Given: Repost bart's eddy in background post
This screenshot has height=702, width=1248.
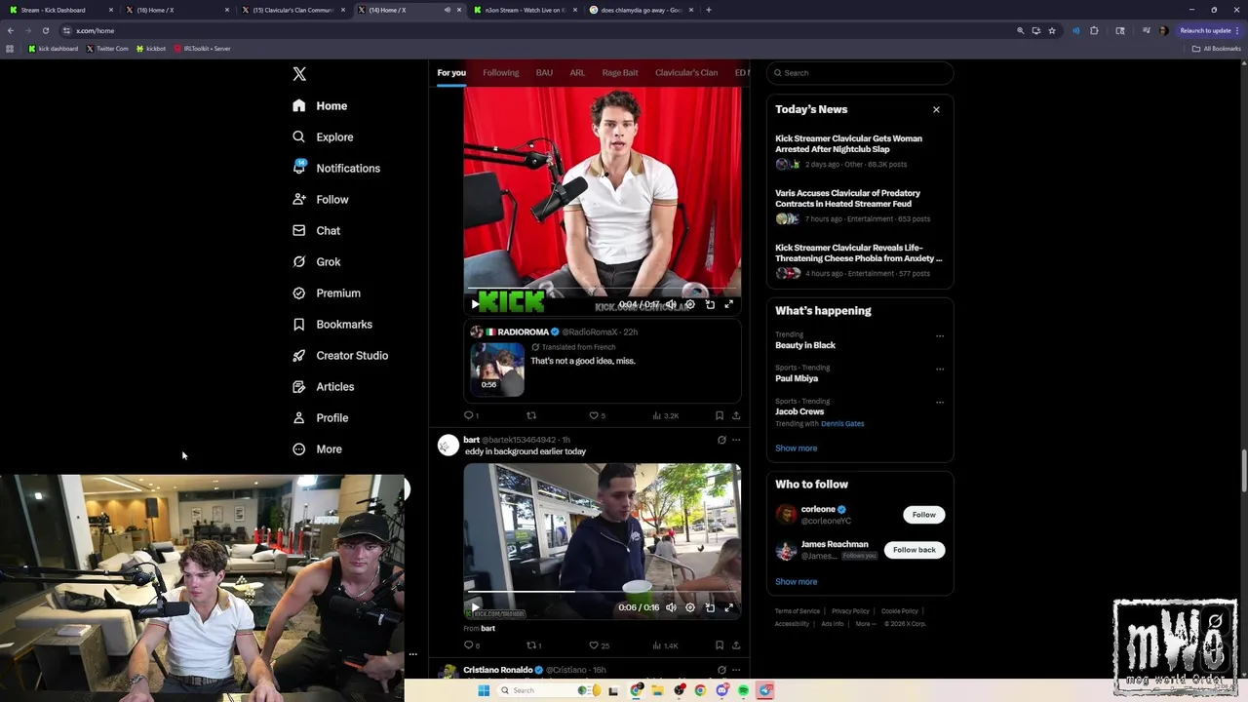Looking at the screenshot, I should point(533,645).
